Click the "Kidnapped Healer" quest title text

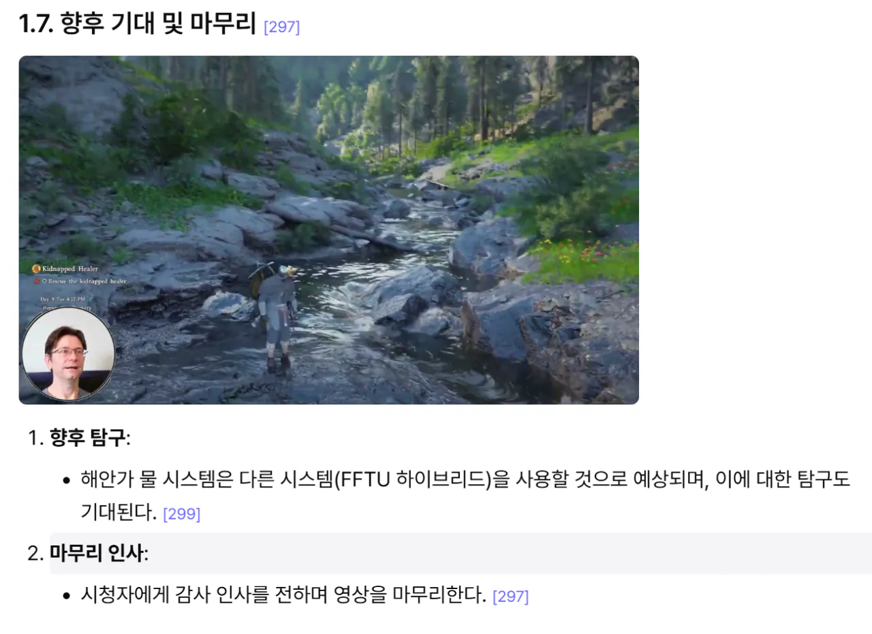pyautogui.click(x=70, y=269)
